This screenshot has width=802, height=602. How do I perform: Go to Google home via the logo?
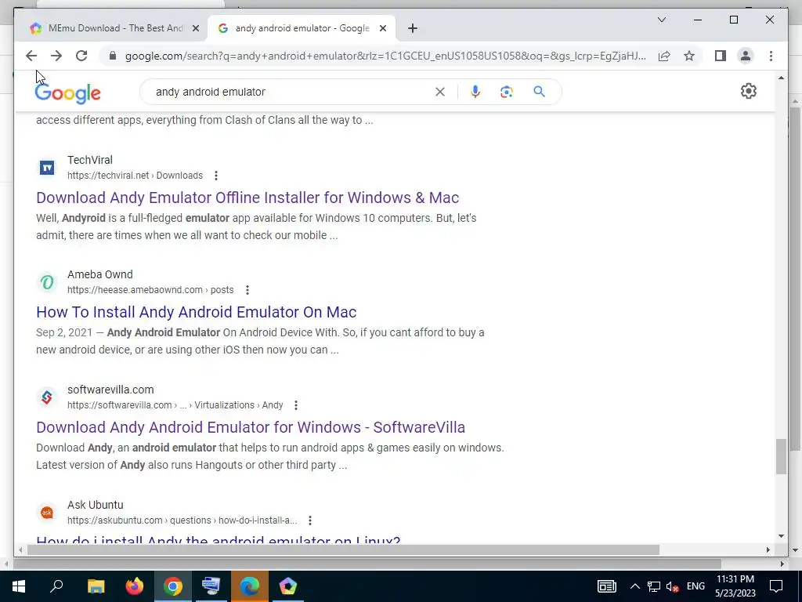click(x=67, y=92)
